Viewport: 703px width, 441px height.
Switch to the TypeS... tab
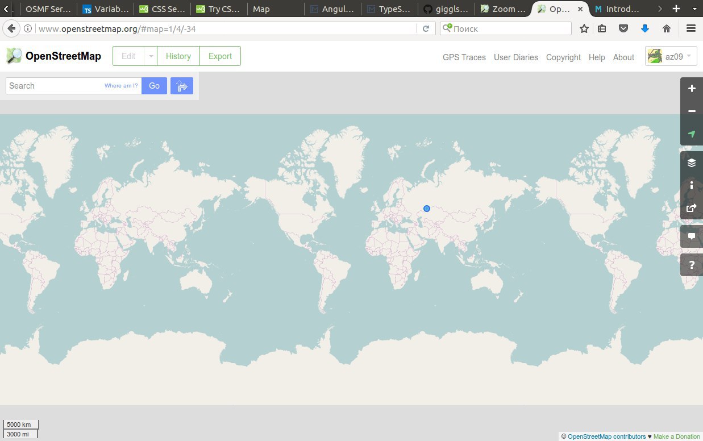[389, 9]
